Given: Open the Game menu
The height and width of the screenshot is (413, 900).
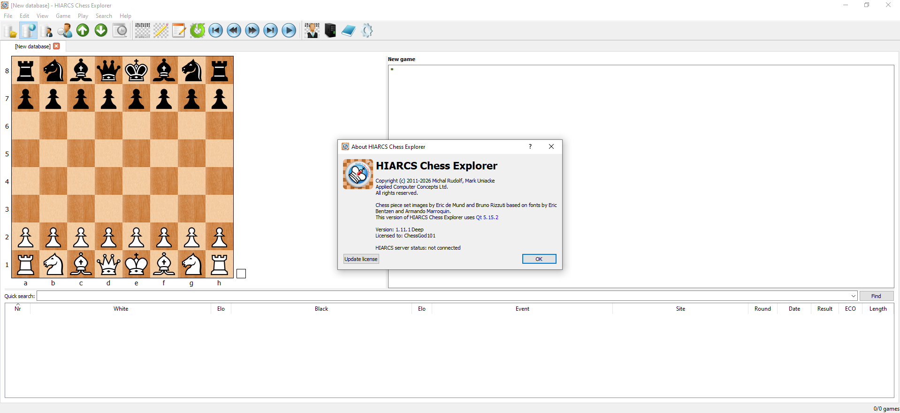Looking at the screenshot, I should 63,16.
